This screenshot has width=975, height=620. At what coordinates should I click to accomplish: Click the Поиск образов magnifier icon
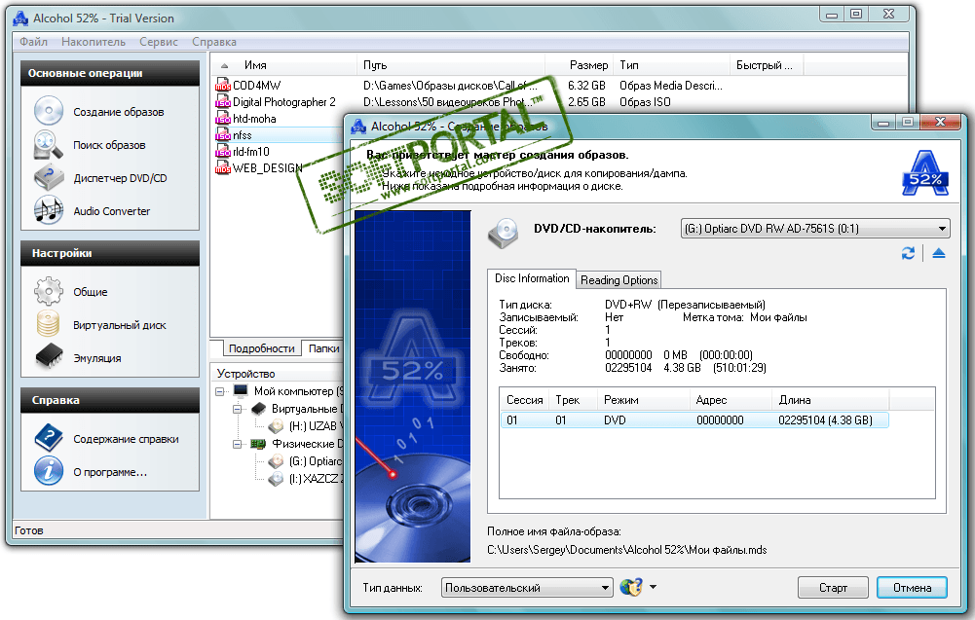49,145
